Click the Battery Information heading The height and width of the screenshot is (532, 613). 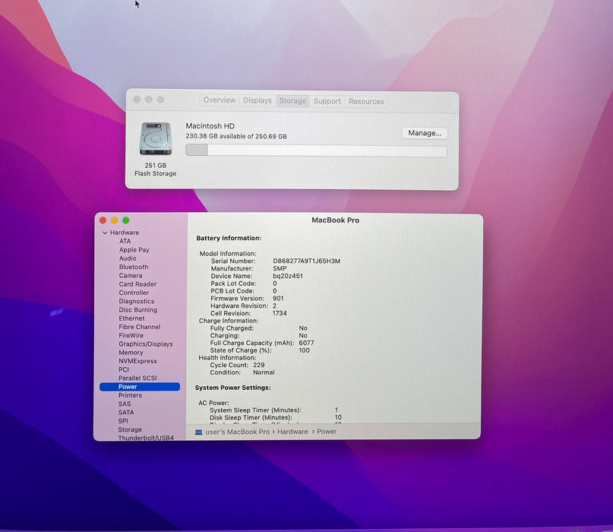(229, 238)
